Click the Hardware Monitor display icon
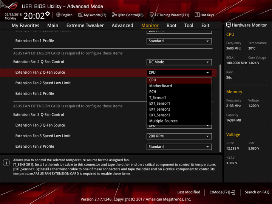Image resolution: width=272 pixels, height=204 pixels. [x=229, y=25]
